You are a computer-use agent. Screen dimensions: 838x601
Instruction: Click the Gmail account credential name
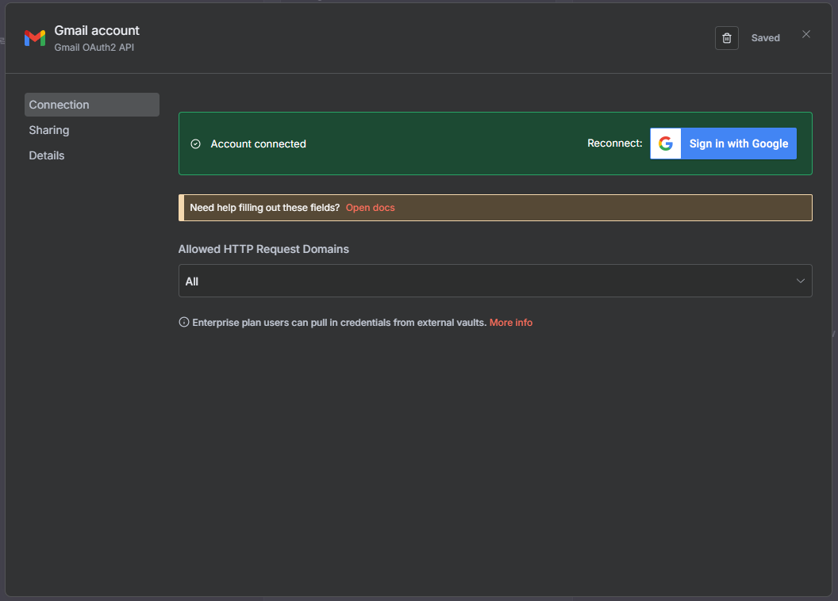click(97, 30)
